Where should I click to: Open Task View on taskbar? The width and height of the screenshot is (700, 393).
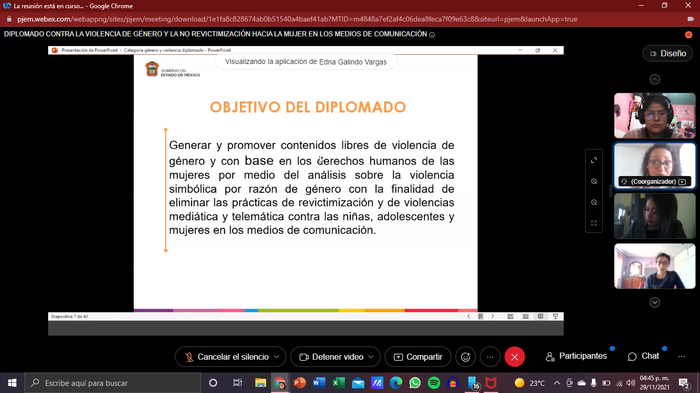[x=237, y=383]
